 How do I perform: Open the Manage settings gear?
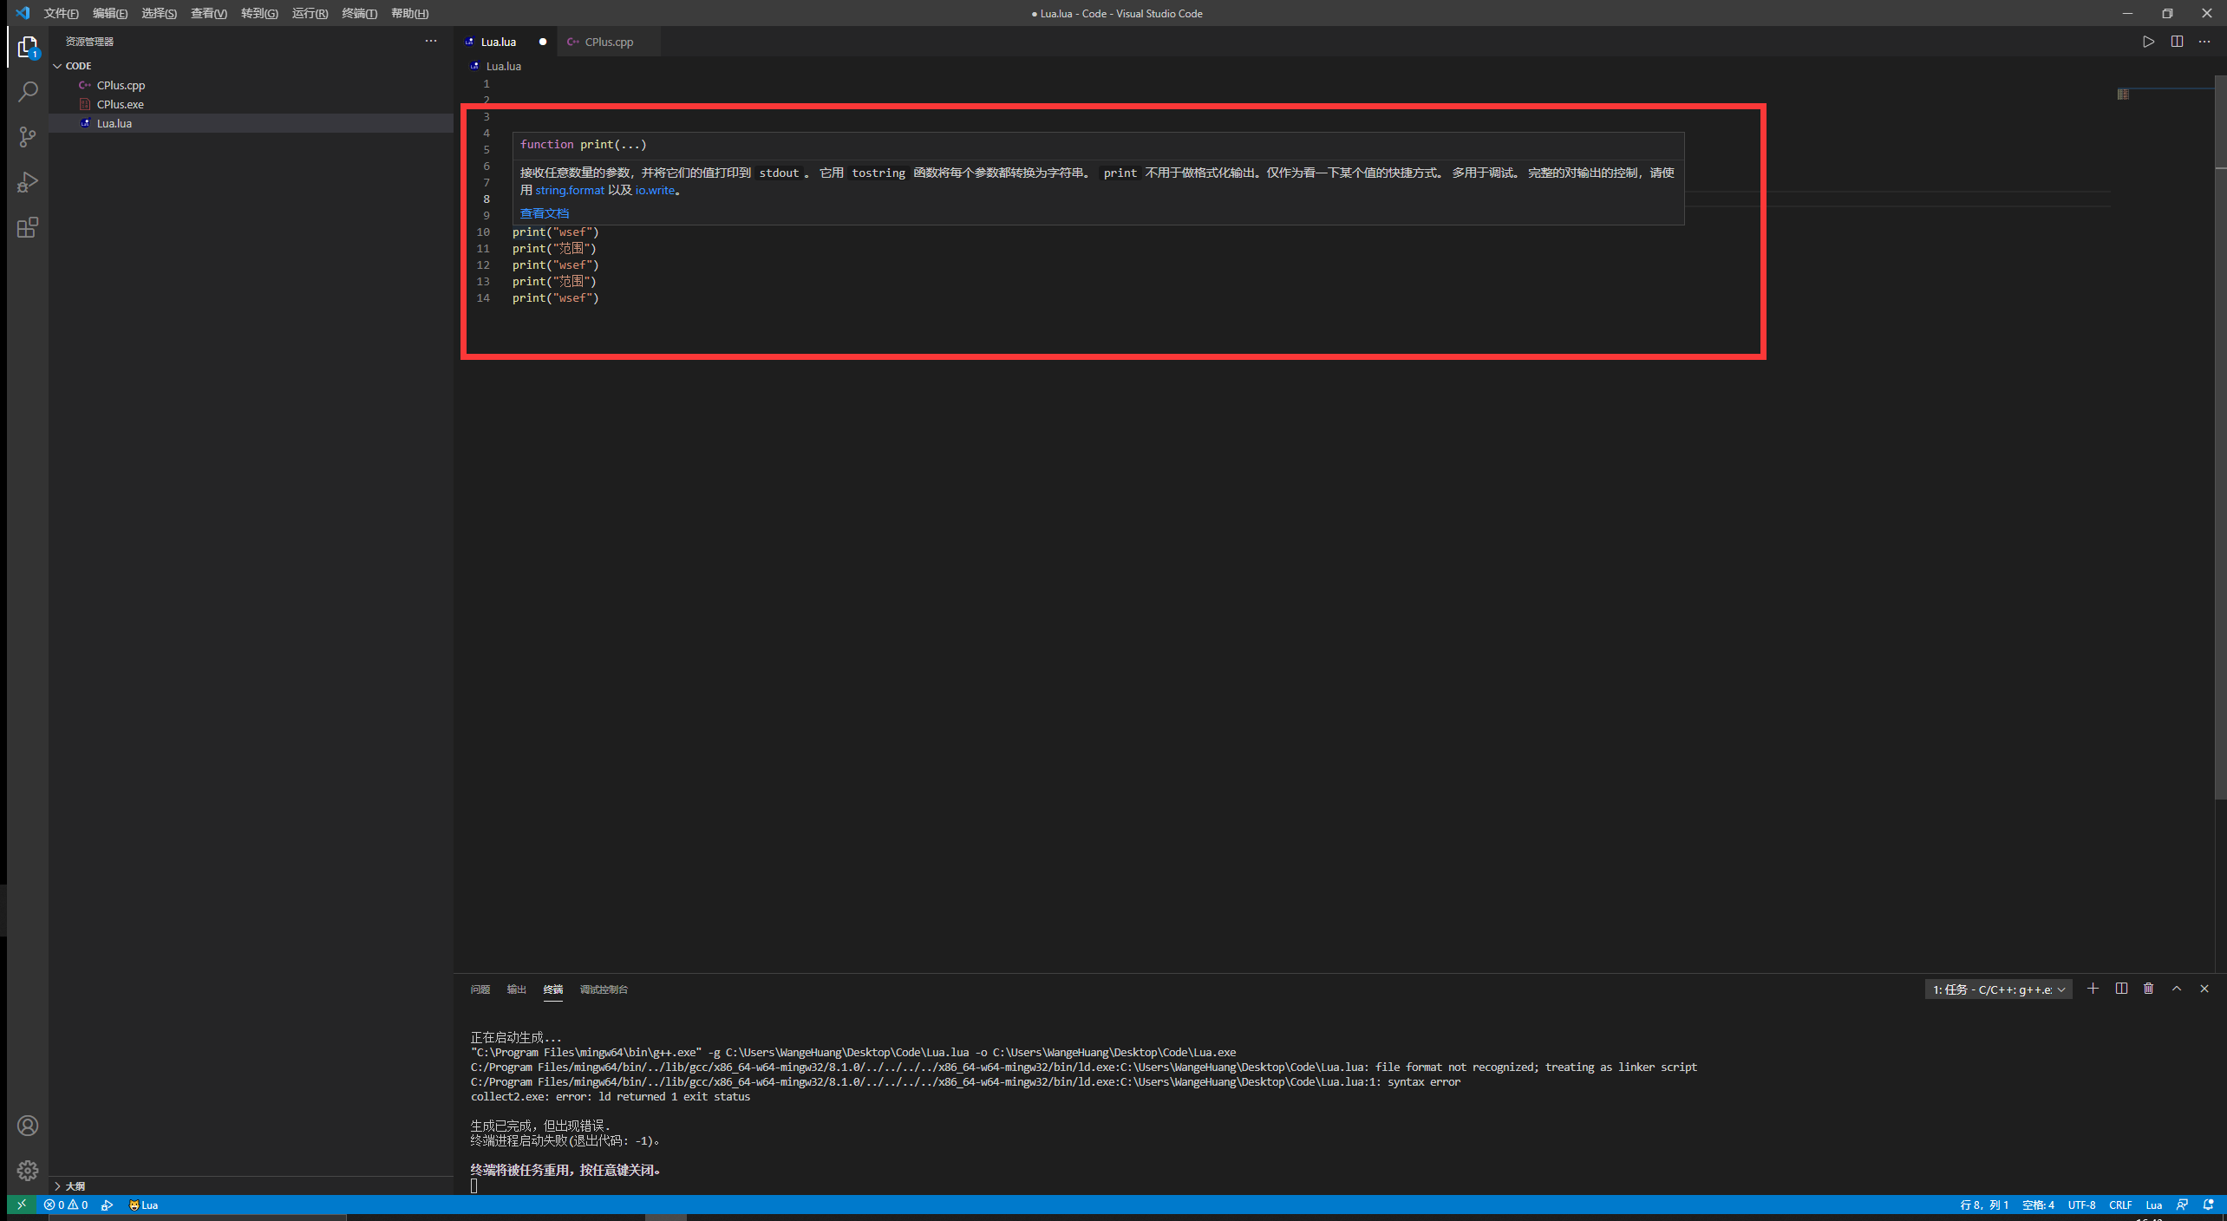coord(28,1171)
